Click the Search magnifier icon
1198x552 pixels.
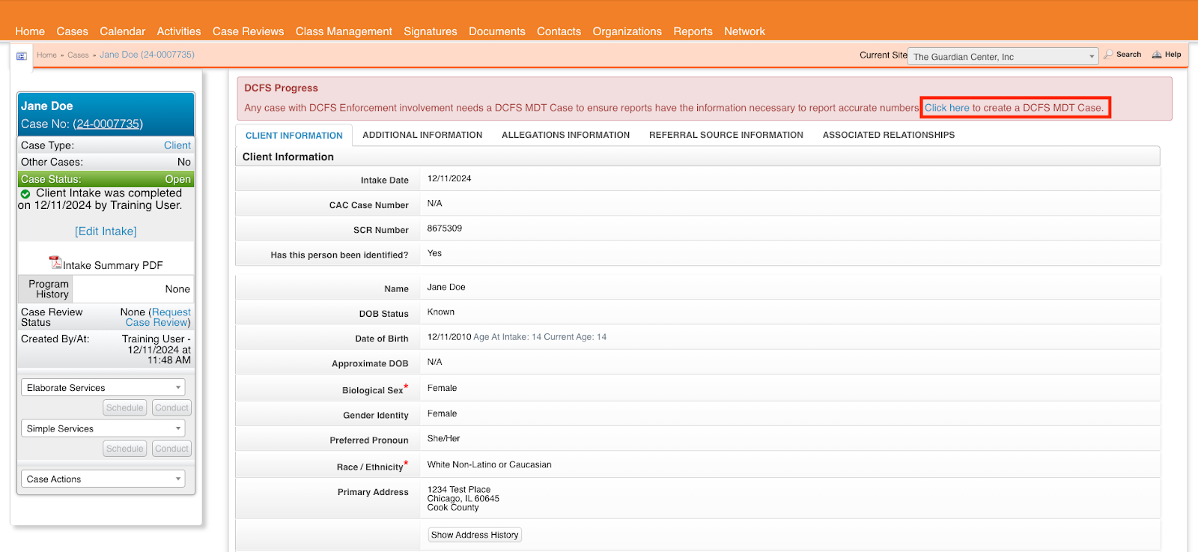coord(1108,55)
